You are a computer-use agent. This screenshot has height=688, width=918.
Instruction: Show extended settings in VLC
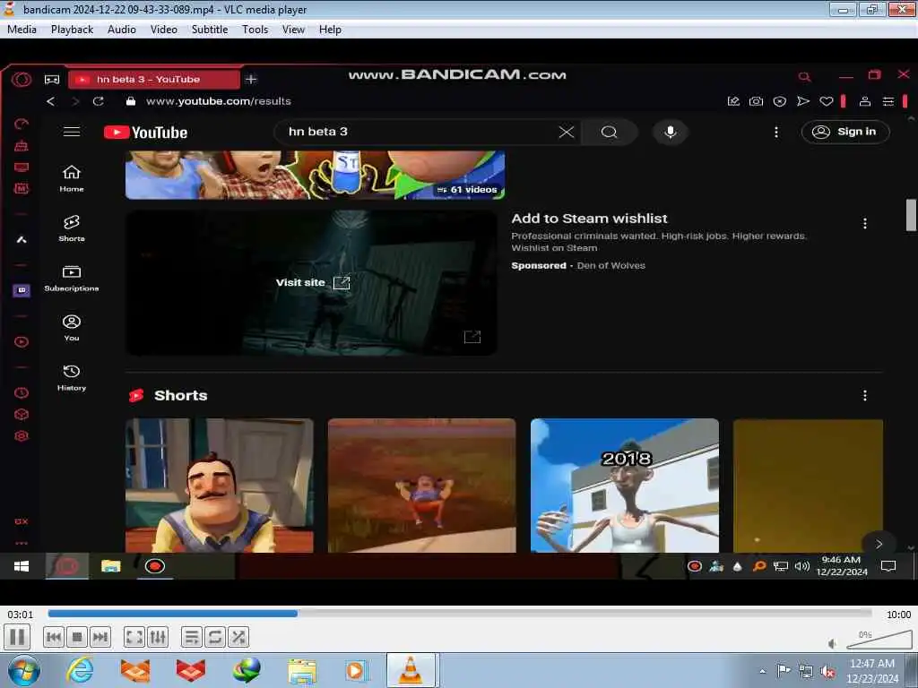point(158,637)
